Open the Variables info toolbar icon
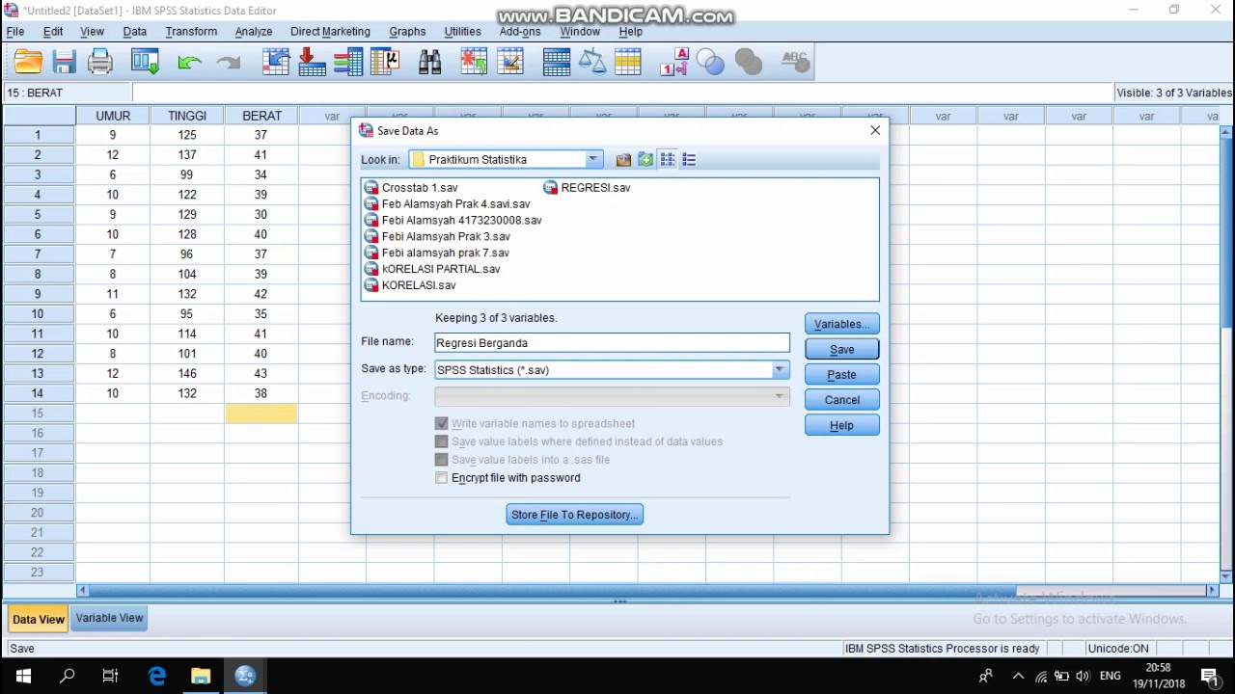Viewport: 1235px width, 694px height. pyautogui.click(x=348, y=63)
